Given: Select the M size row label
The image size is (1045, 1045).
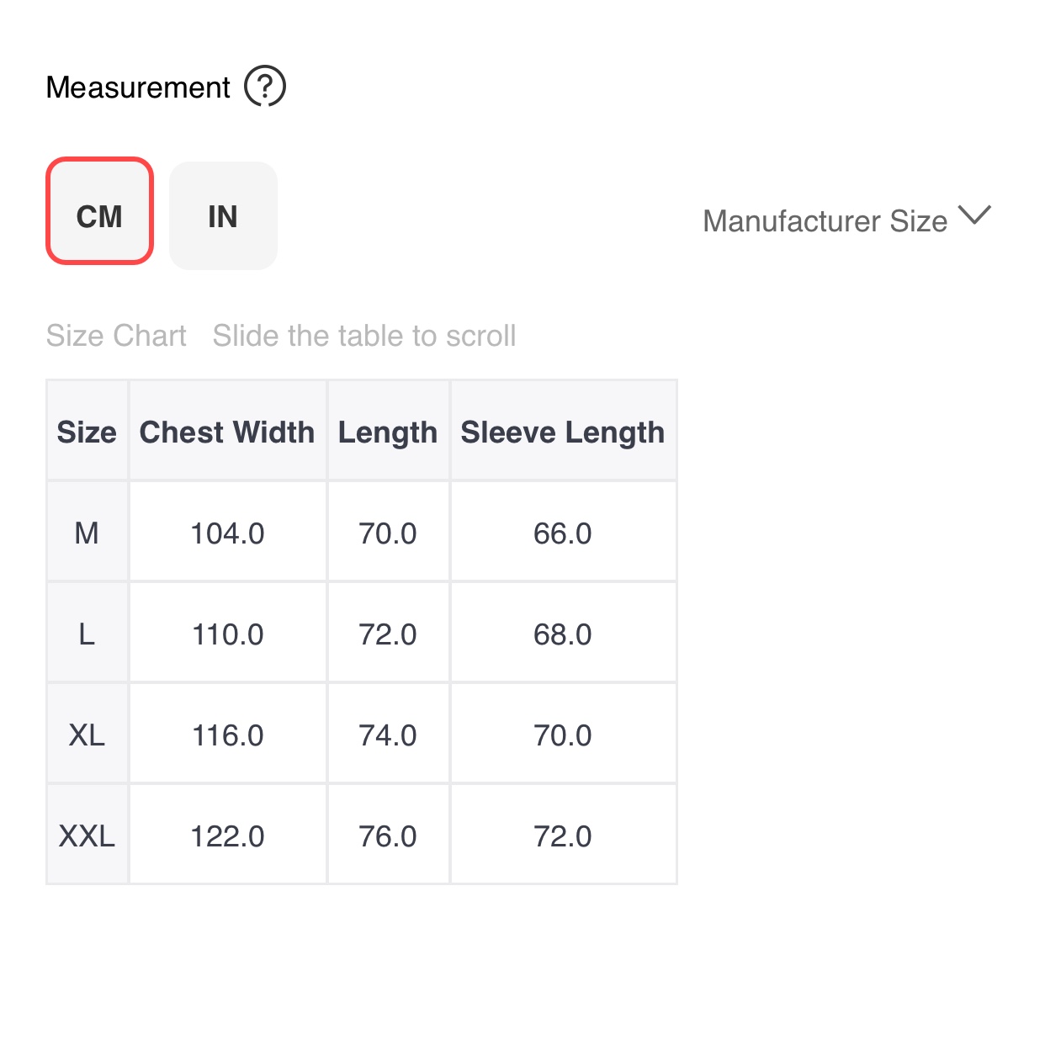Looking at the screenshot, I should [87, 533].
